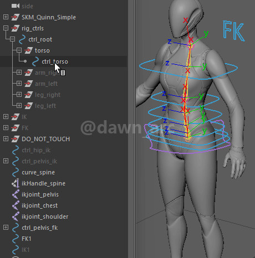Expand the SKM_Quinn_Simple node
The image size is (255, 258).
pyautogui.click(x=6, y=17)
